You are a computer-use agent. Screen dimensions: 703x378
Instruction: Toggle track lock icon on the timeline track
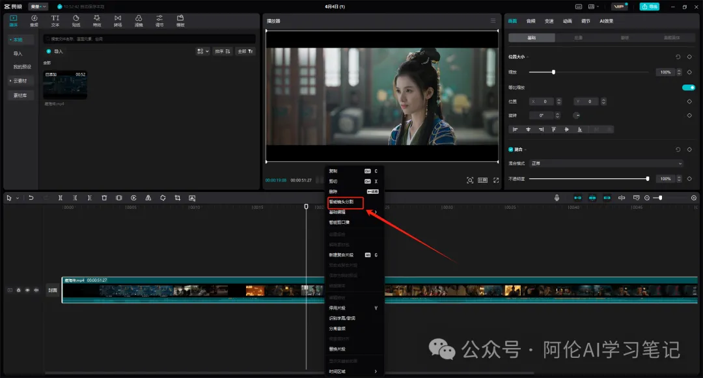tap(18, 290)
